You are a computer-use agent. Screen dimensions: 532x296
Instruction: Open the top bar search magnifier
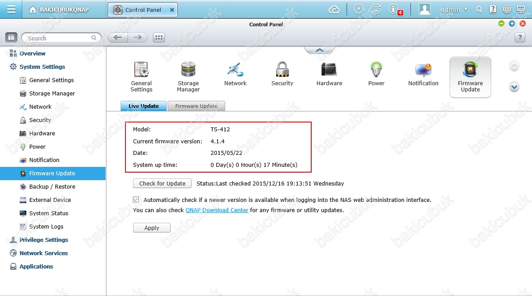coord(479,9)
